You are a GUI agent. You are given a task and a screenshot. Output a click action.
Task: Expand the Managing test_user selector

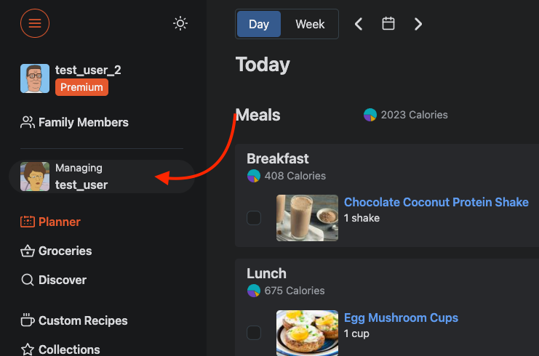pyautogui.click(x=102, y=177)
